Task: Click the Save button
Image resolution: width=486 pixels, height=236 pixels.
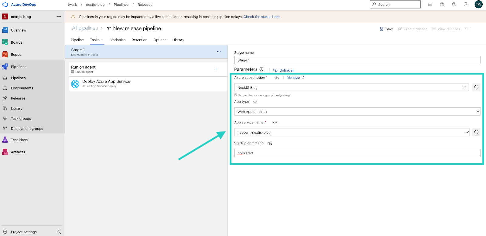Action: point(386,29)
